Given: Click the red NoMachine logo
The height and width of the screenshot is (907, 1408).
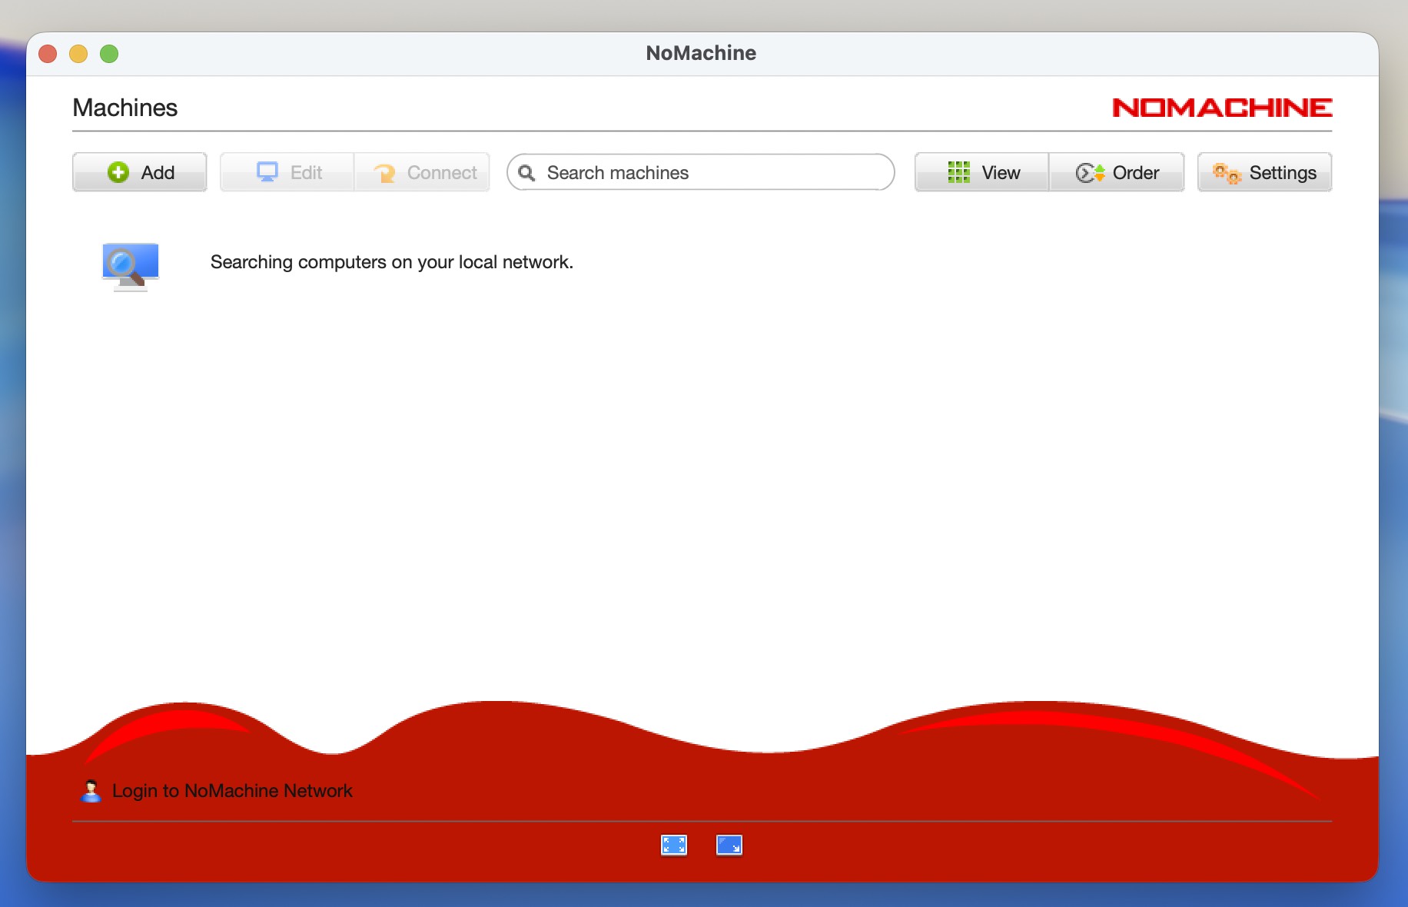Looking at the screenshot, I should pyautogui.click(x=1221, y=108).
